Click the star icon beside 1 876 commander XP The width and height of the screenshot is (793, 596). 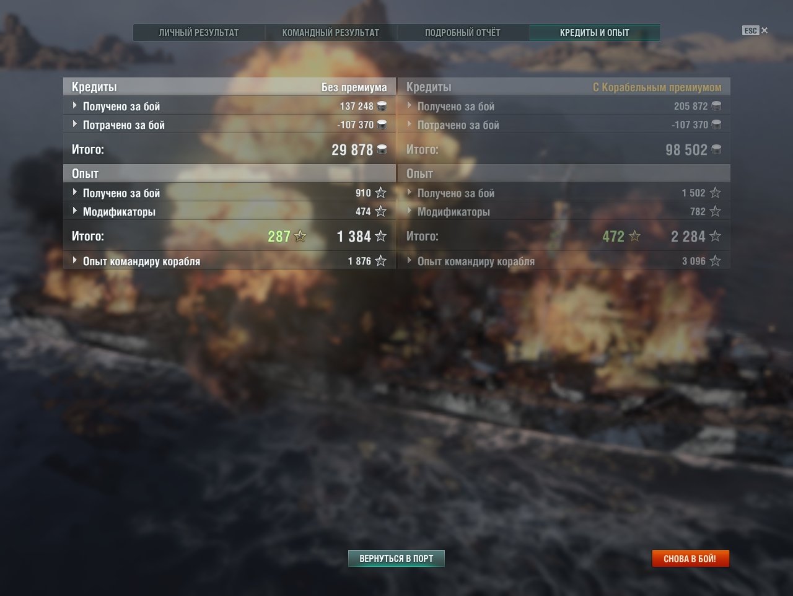[380, 261]
